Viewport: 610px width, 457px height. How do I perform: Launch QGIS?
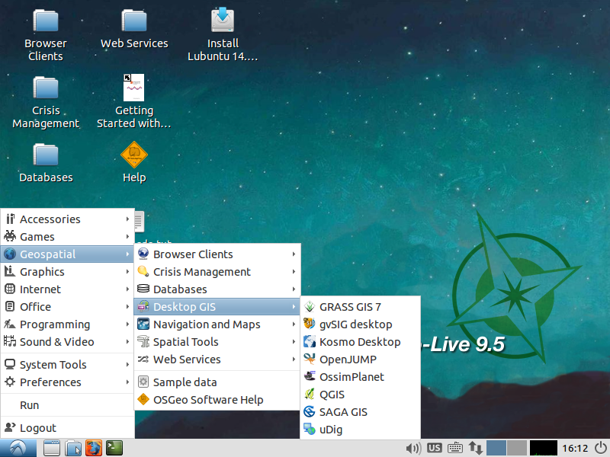tap(360, 395)
